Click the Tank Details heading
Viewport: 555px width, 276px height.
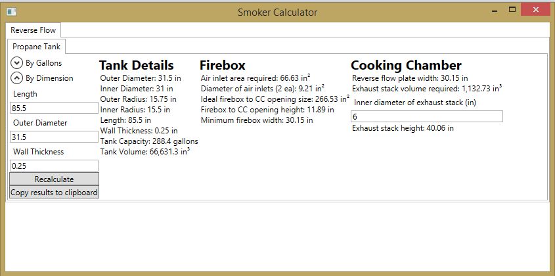click(136, 65)
